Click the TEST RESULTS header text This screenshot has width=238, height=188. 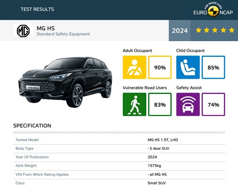pyautogui.click(x=37, y=9)
